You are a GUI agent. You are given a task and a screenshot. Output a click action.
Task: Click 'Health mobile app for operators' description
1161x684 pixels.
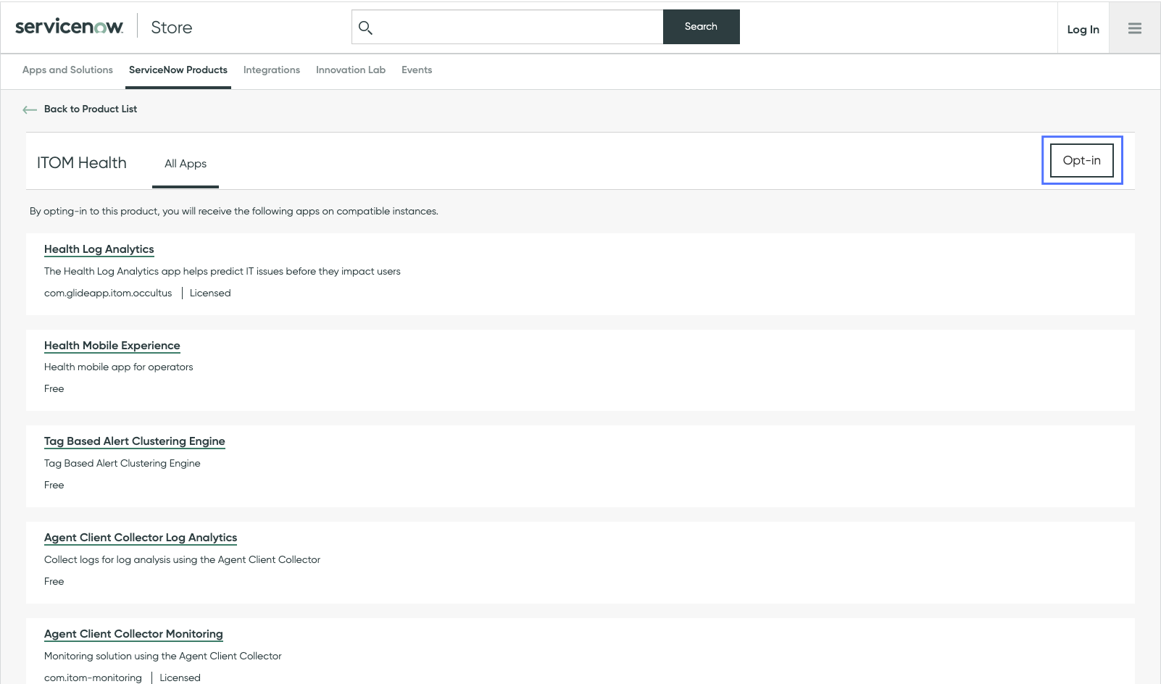pyautogui.click(x=119, y=367)
